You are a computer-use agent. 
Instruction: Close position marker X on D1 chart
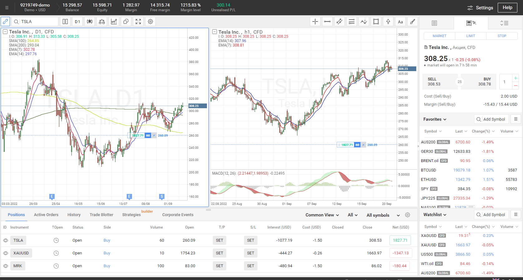point(154,135)
